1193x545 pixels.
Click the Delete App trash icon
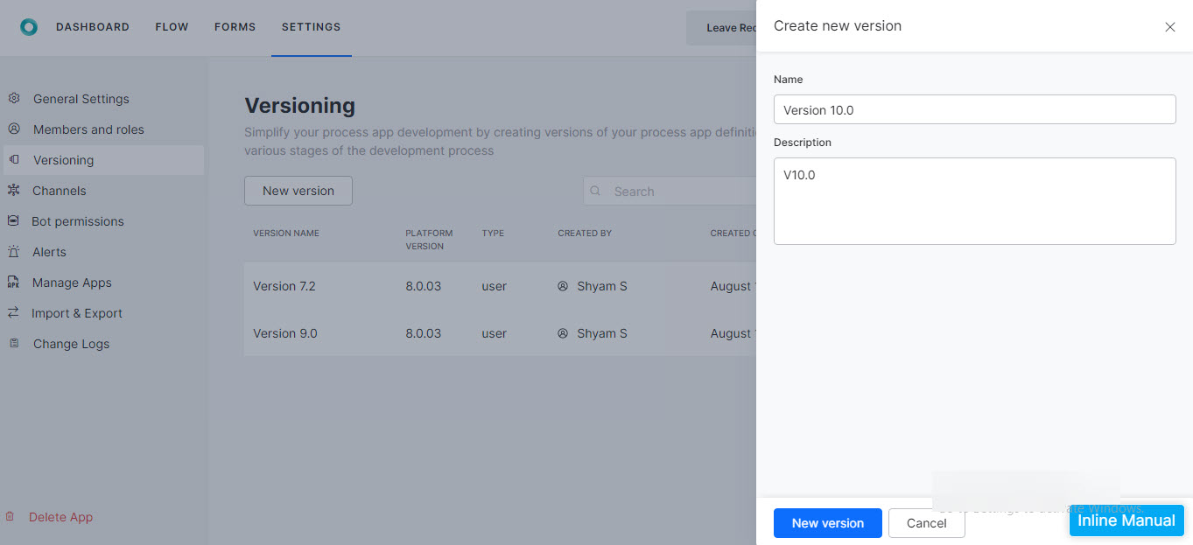(x=11, y=516)
